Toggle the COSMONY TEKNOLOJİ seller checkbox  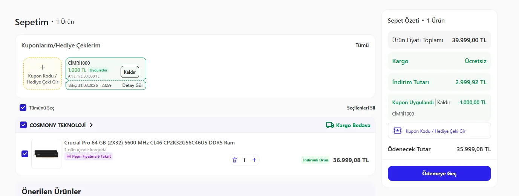23,125
